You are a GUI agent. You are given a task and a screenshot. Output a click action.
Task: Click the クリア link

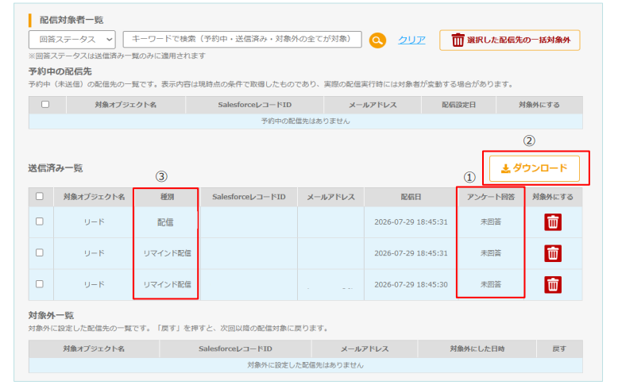pos(411,40)
